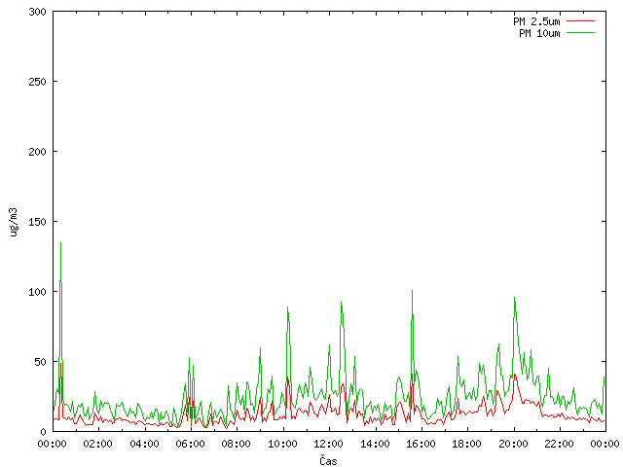
Task: Click the Čas x-axis title
Action: coord(329,460)
